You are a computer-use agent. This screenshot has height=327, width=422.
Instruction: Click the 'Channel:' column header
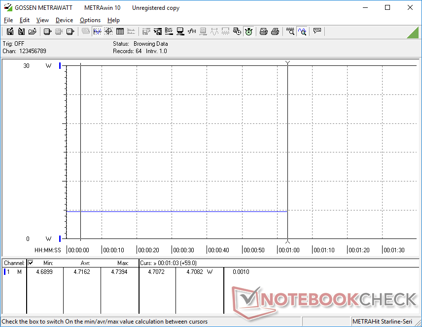point(14,263)
